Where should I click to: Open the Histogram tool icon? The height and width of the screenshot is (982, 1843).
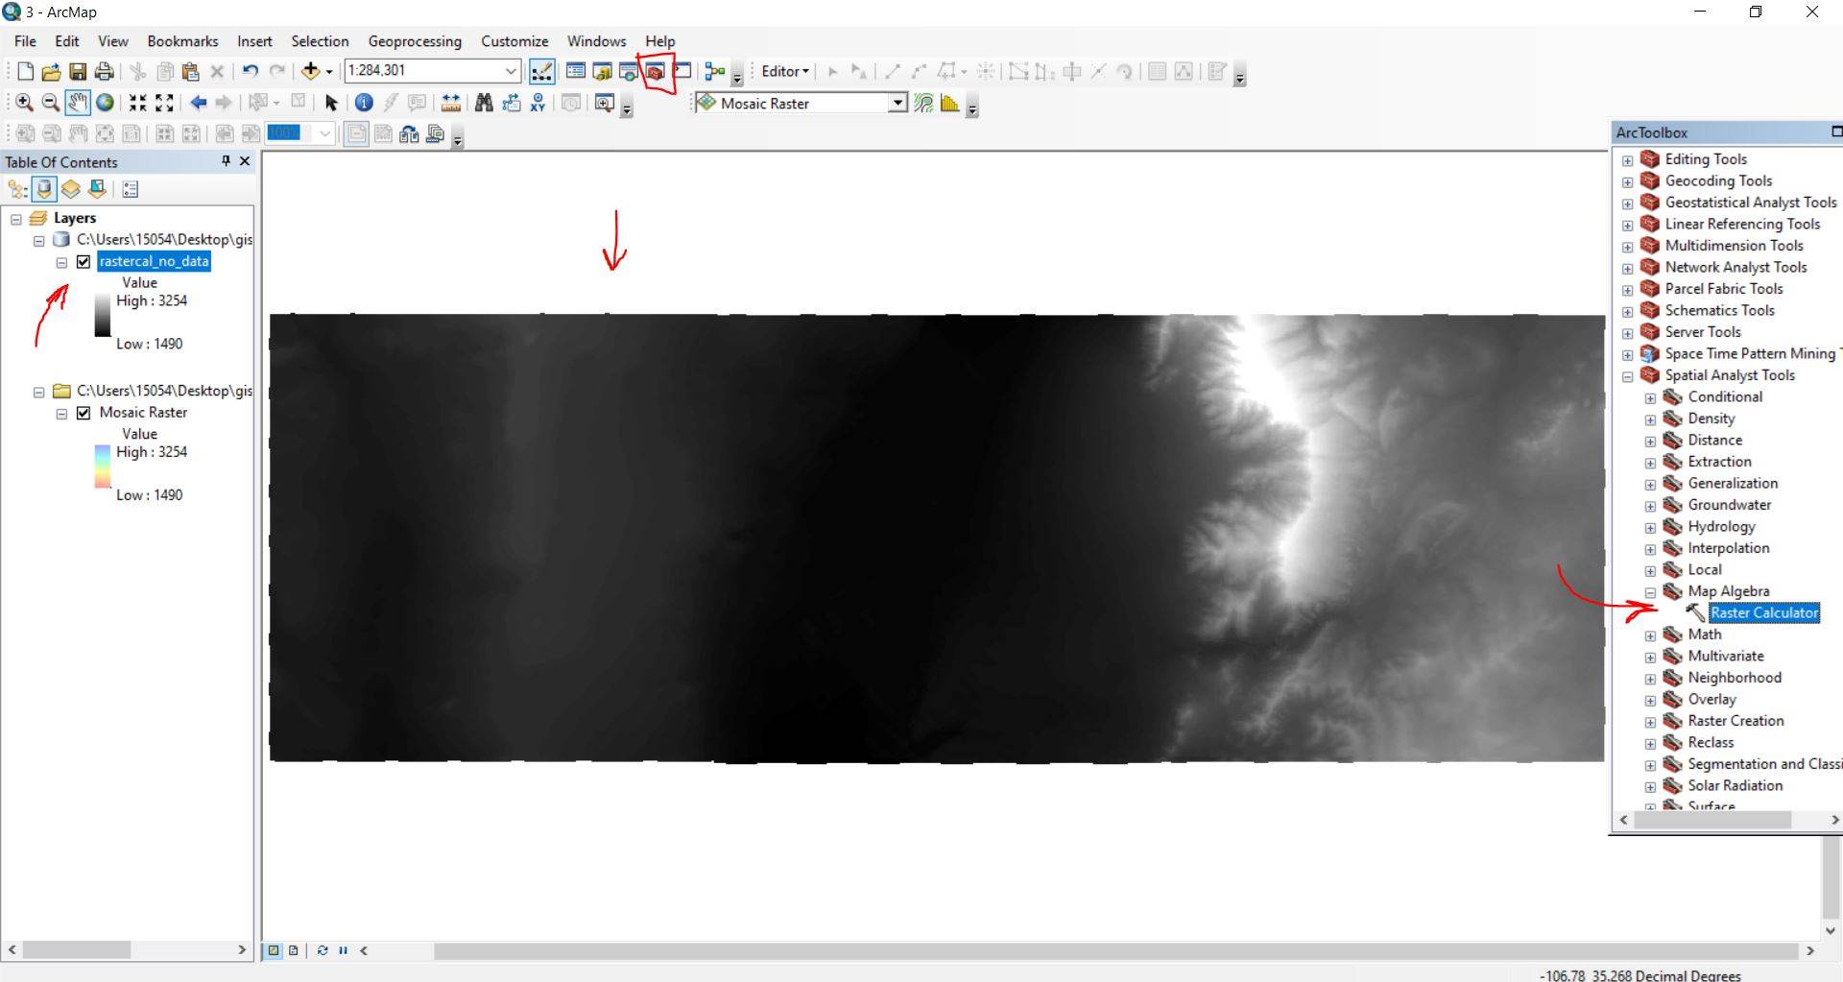coord(950,104)
